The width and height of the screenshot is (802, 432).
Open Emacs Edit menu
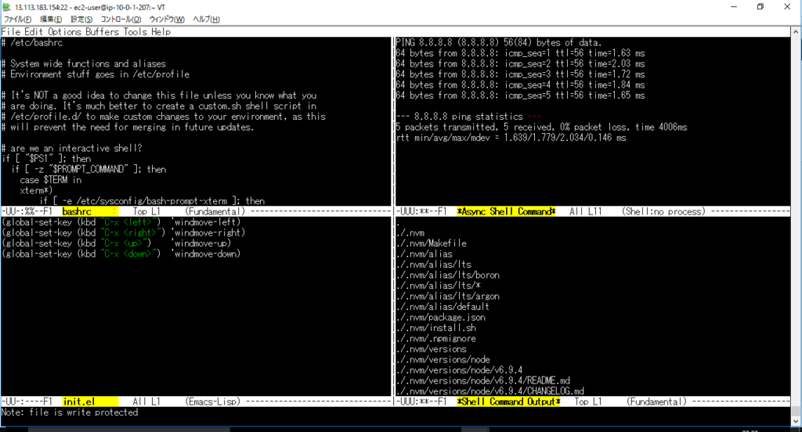(x=34, y=32)
